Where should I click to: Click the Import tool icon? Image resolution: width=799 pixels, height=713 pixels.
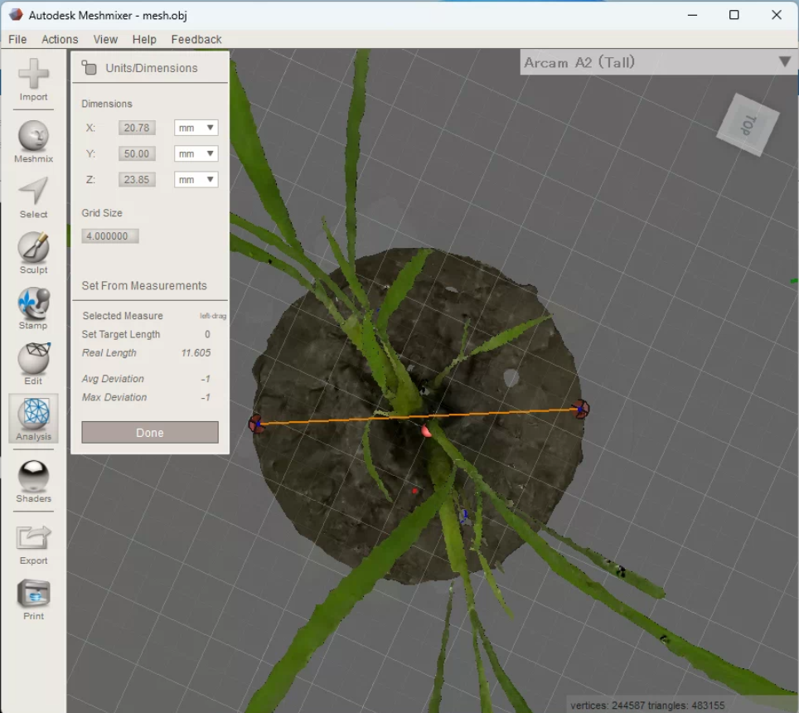click(33, 75)
